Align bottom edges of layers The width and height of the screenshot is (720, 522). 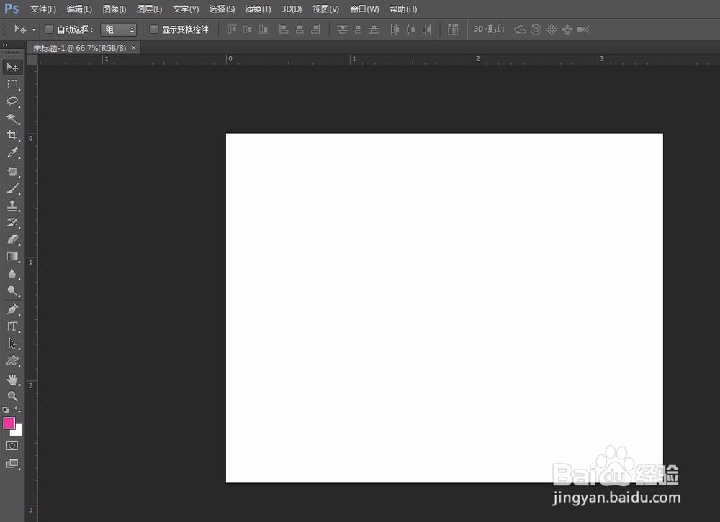263,29
